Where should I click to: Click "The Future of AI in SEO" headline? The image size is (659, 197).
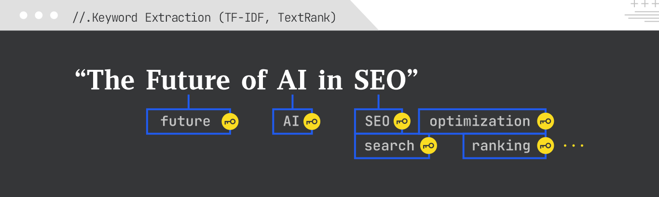[246, 79]
